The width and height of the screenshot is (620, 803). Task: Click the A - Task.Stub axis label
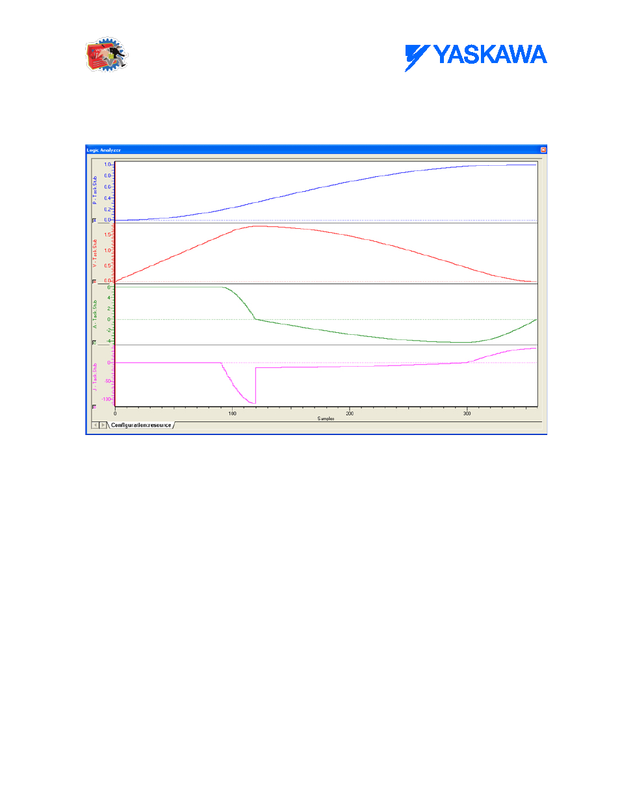pyautogui.click(x=94, y=314)
